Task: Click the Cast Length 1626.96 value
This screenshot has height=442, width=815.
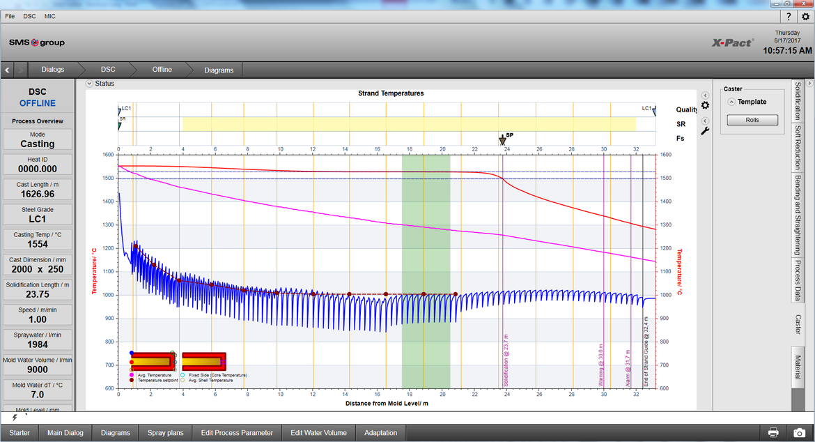Action: tap(38, 194)
